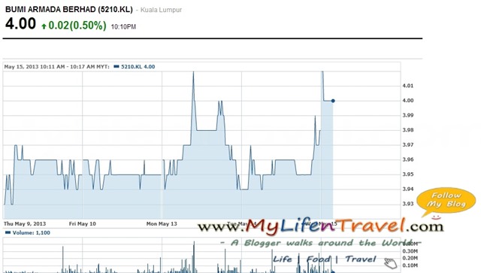481x273 pixels.
Task: Click the hand cursor icon in watermark
Action: (x=391, y=263)
